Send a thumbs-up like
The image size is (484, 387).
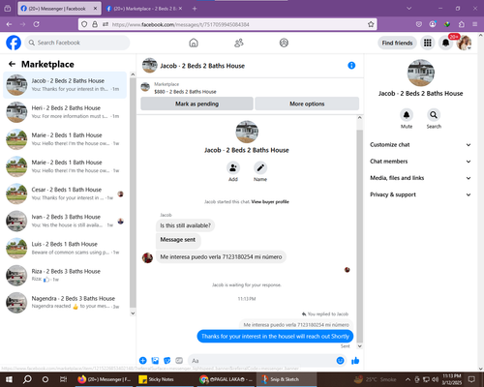click(x=355, y=361)
